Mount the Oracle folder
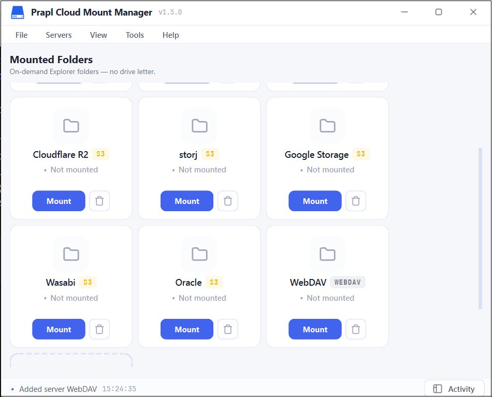 click(187, 329)
